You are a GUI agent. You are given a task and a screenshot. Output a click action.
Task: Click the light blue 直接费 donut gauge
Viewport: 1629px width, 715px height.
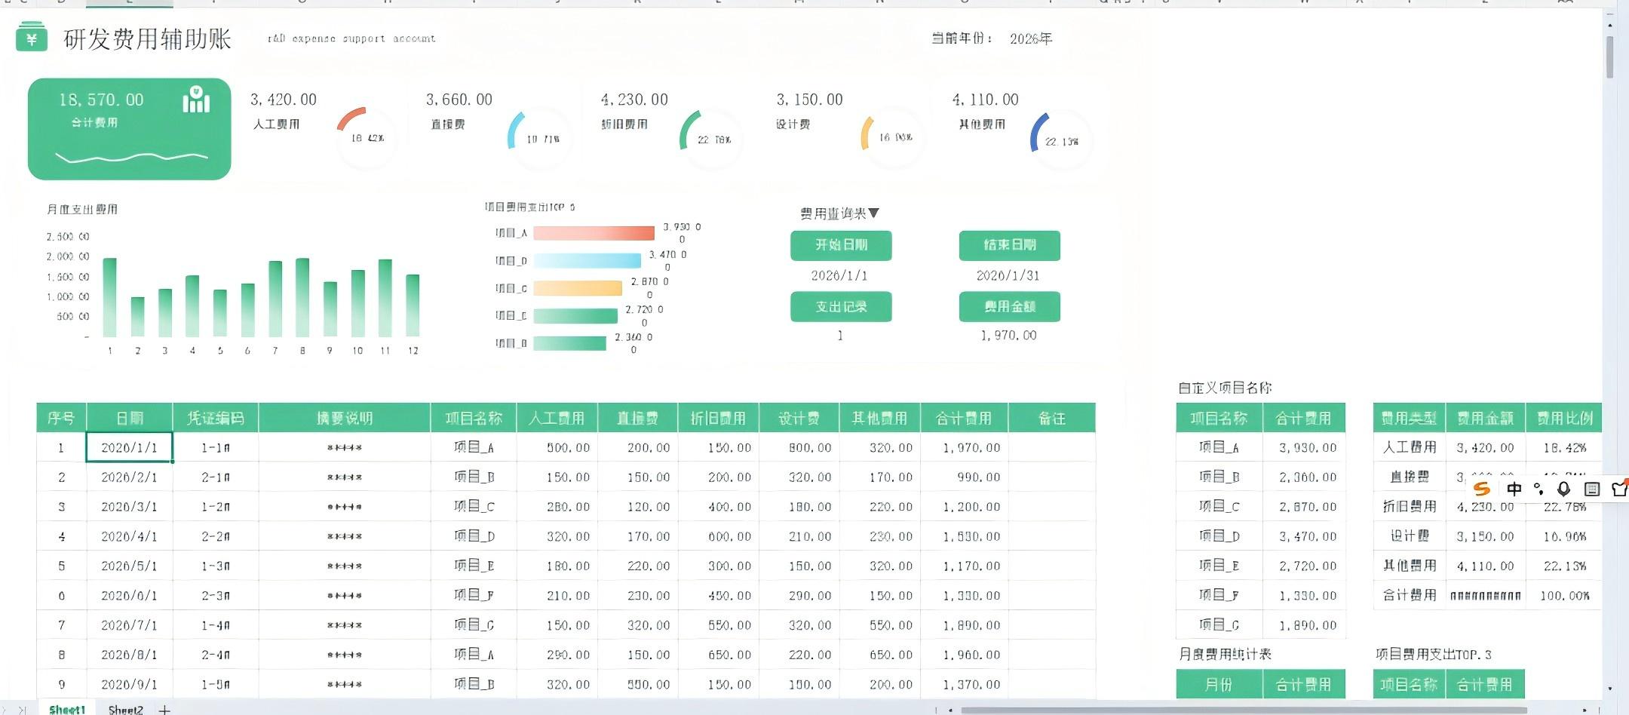pos(540,139)
